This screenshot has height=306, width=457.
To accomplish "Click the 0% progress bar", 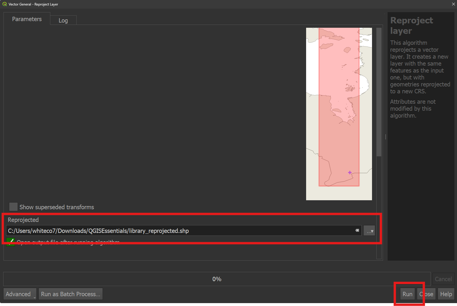I will pos(217,279).
